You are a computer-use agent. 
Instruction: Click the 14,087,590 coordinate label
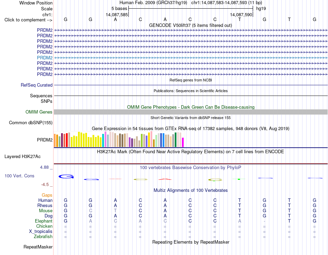241,14
